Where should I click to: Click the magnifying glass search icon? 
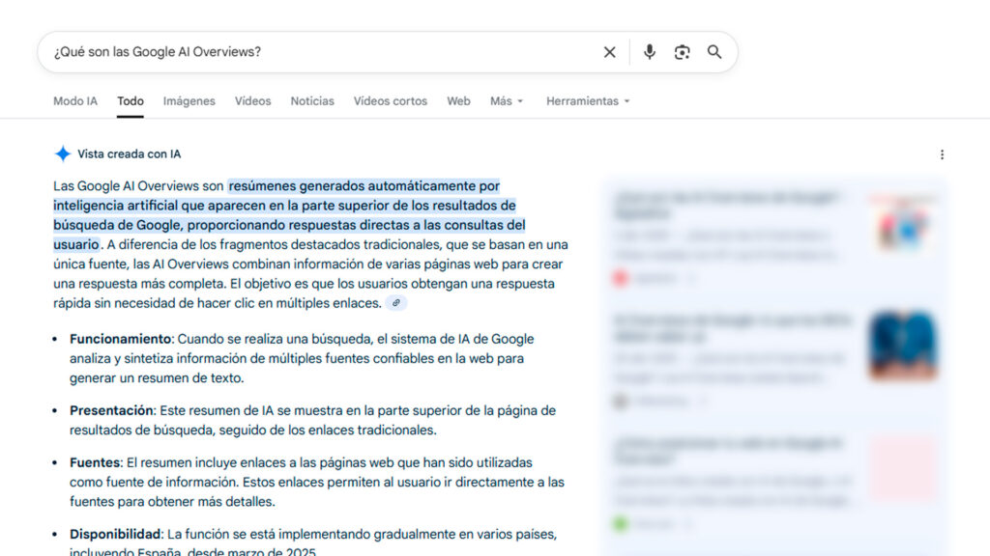pyautogui.click(x=714, y=52)
